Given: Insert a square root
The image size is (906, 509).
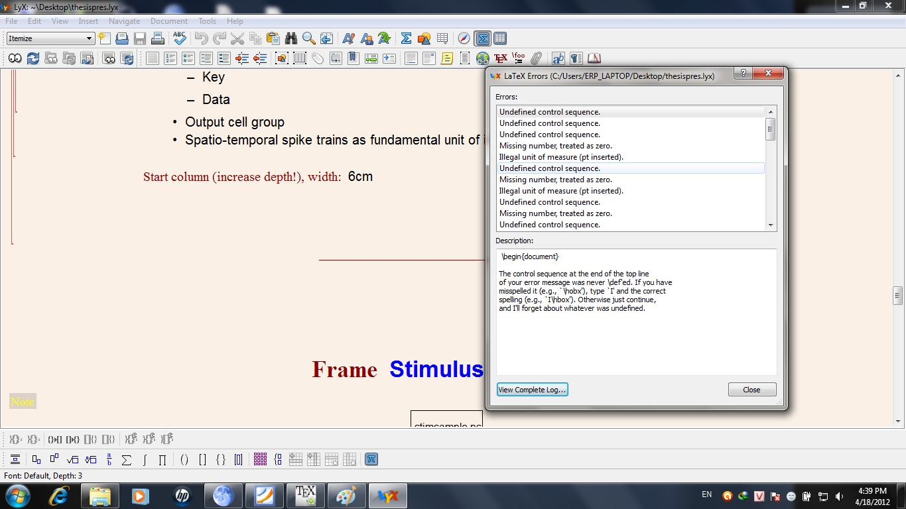Looking at the screenshot, I should tap(74, 459).
